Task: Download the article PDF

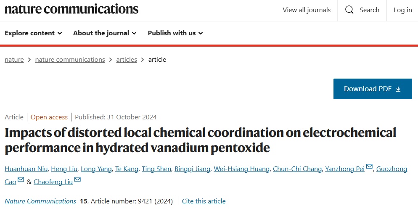Action: 372,89
